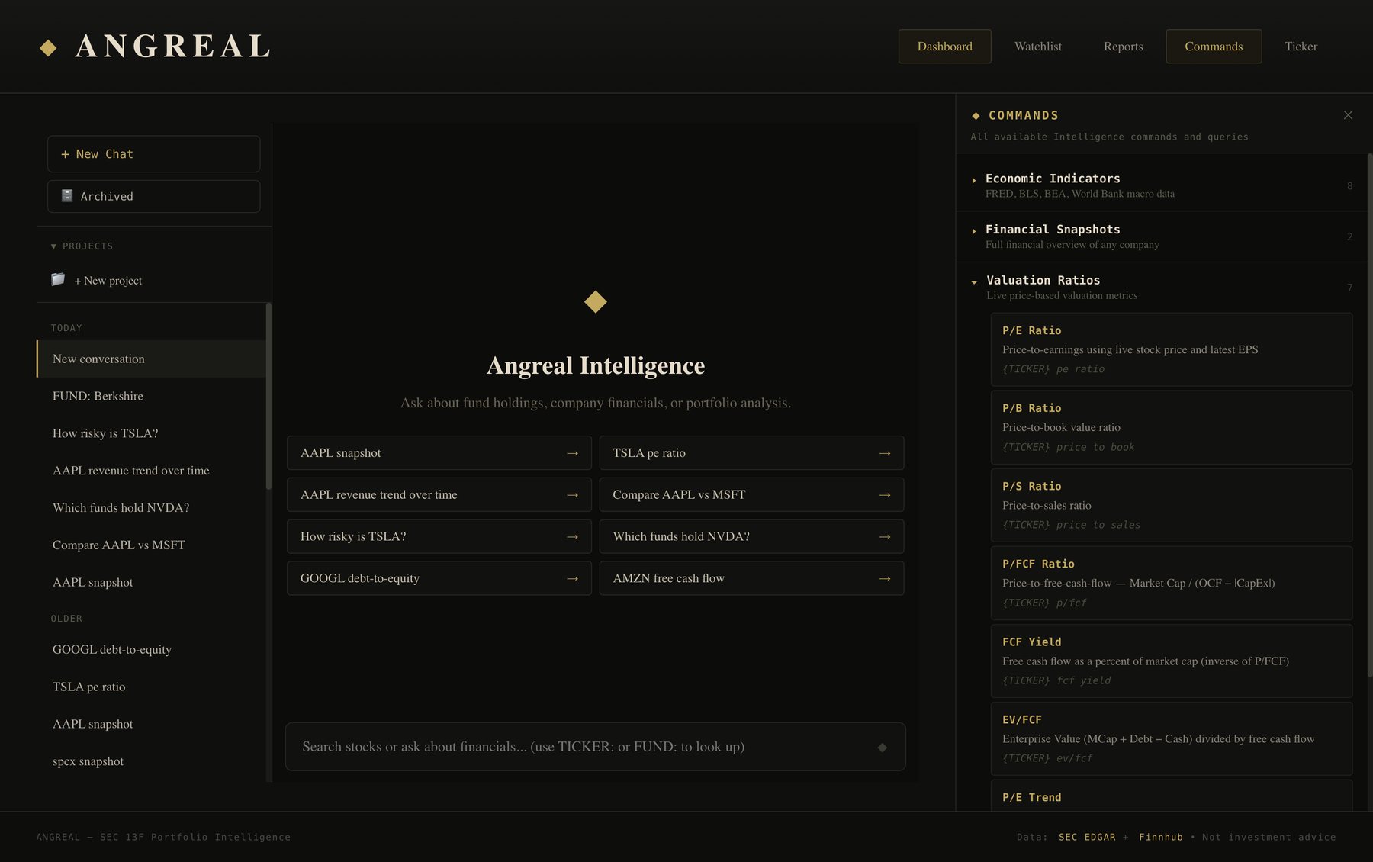Start a New Chat
The width and height of the screenshot is (1373, 862).
(153, 154)
